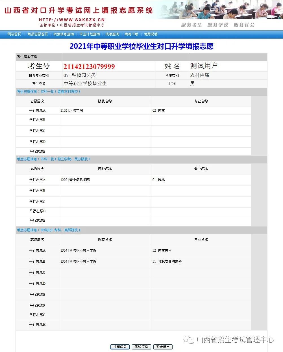Click the 山西省对口升学考试网上填报志愿系统 banner title

coord(79,10)
